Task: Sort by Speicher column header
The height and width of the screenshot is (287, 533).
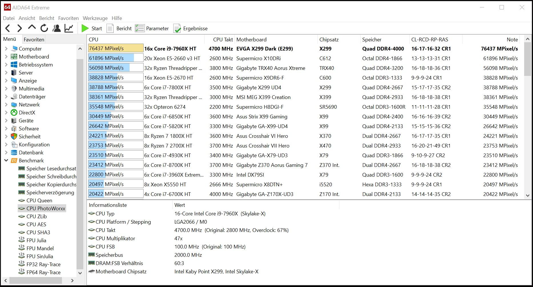Action: click(385, 40)
